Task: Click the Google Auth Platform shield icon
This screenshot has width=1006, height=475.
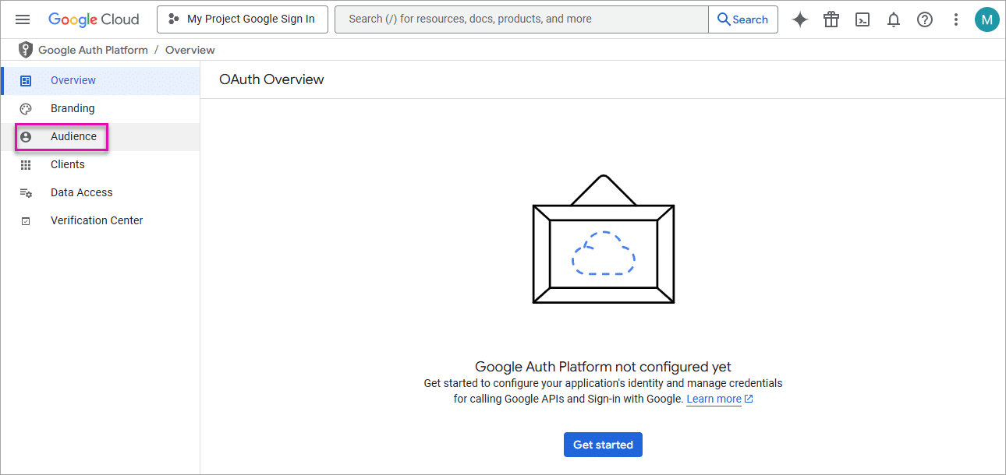Action: 26,50
